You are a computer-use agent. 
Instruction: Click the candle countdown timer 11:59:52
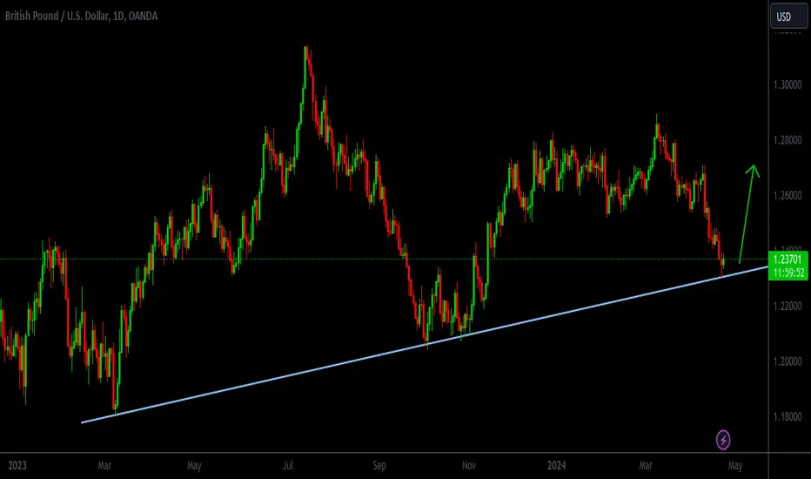[788, 273]
